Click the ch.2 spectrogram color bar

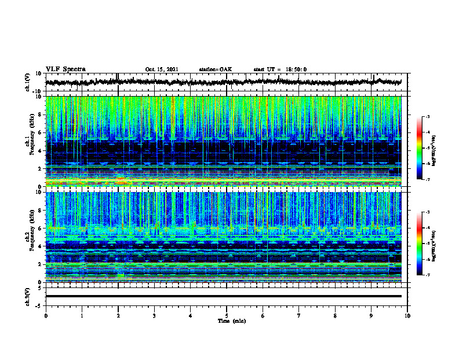[x=419, y=244]
